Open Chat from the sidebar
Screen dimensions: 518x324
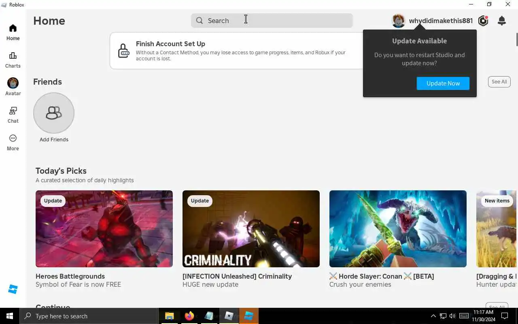click(x=13, y=115)
